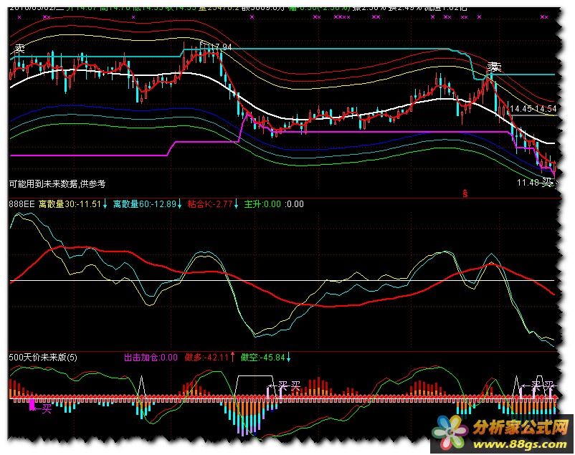Click the red S marker below the main chart
The image size is (575, 455).
(465, 193)
